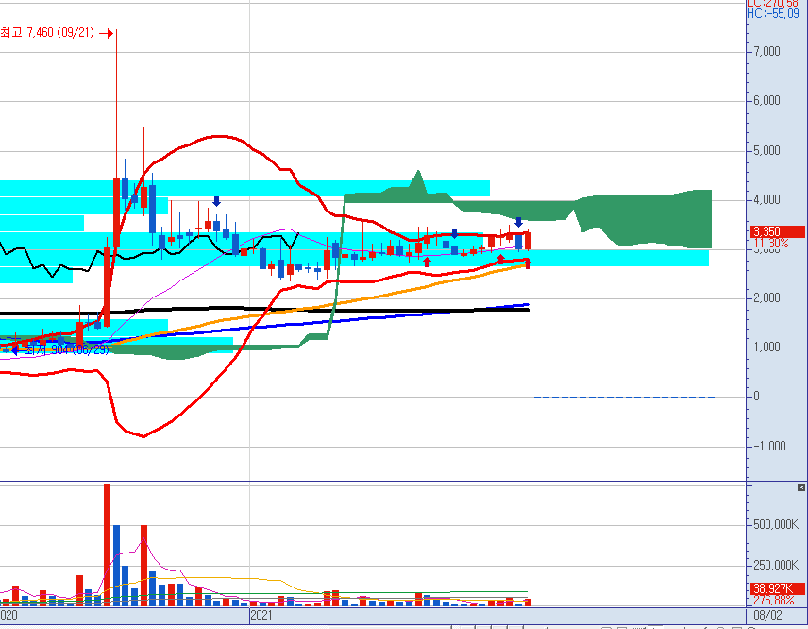808x629 pixels.
Task: Select the 3,350 current price tag
Action: pos(778,231)
